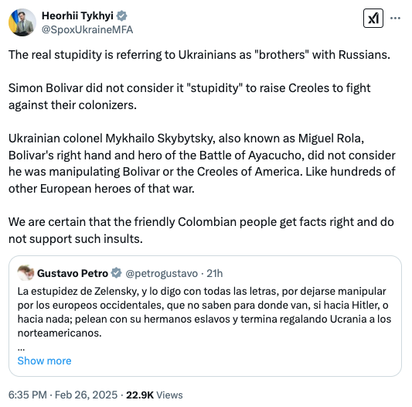Click the Heorhii Tykhyi display name
This screenshot has width=412, height=407.
(77, 15)
